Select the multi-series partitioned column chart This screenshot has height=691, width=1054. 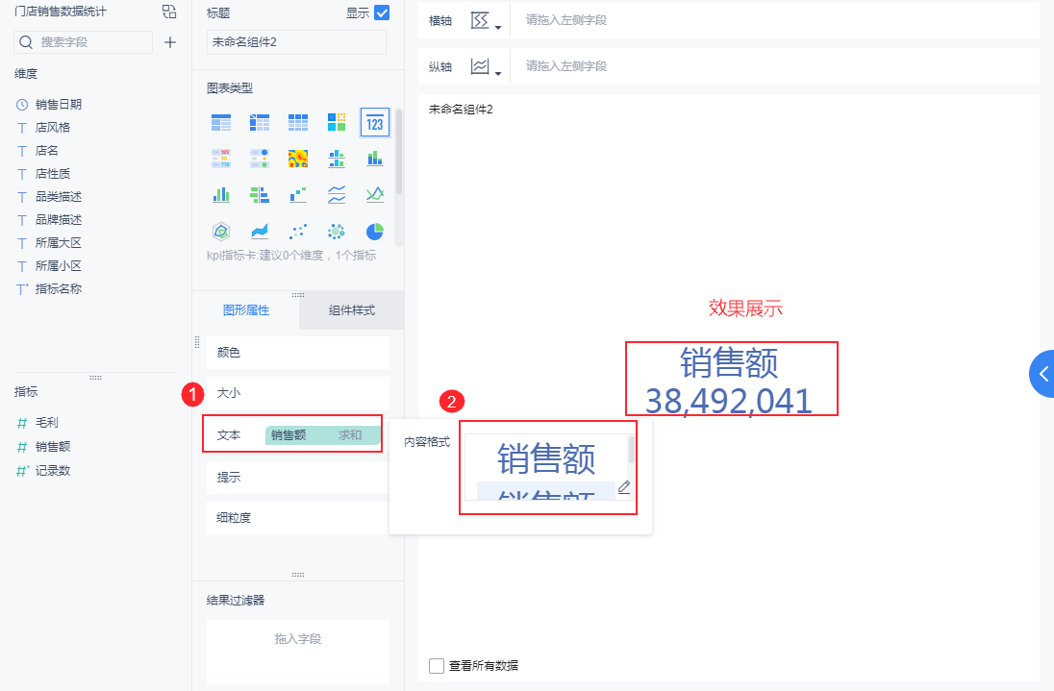click(x=336, y=159)
